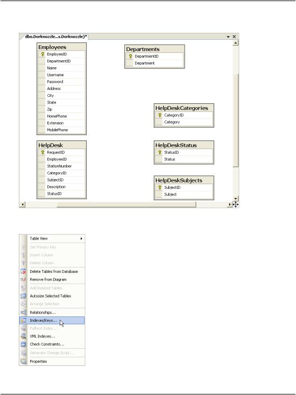Select the City column row
Screen dimensions: 296x395
pos(62,95)
